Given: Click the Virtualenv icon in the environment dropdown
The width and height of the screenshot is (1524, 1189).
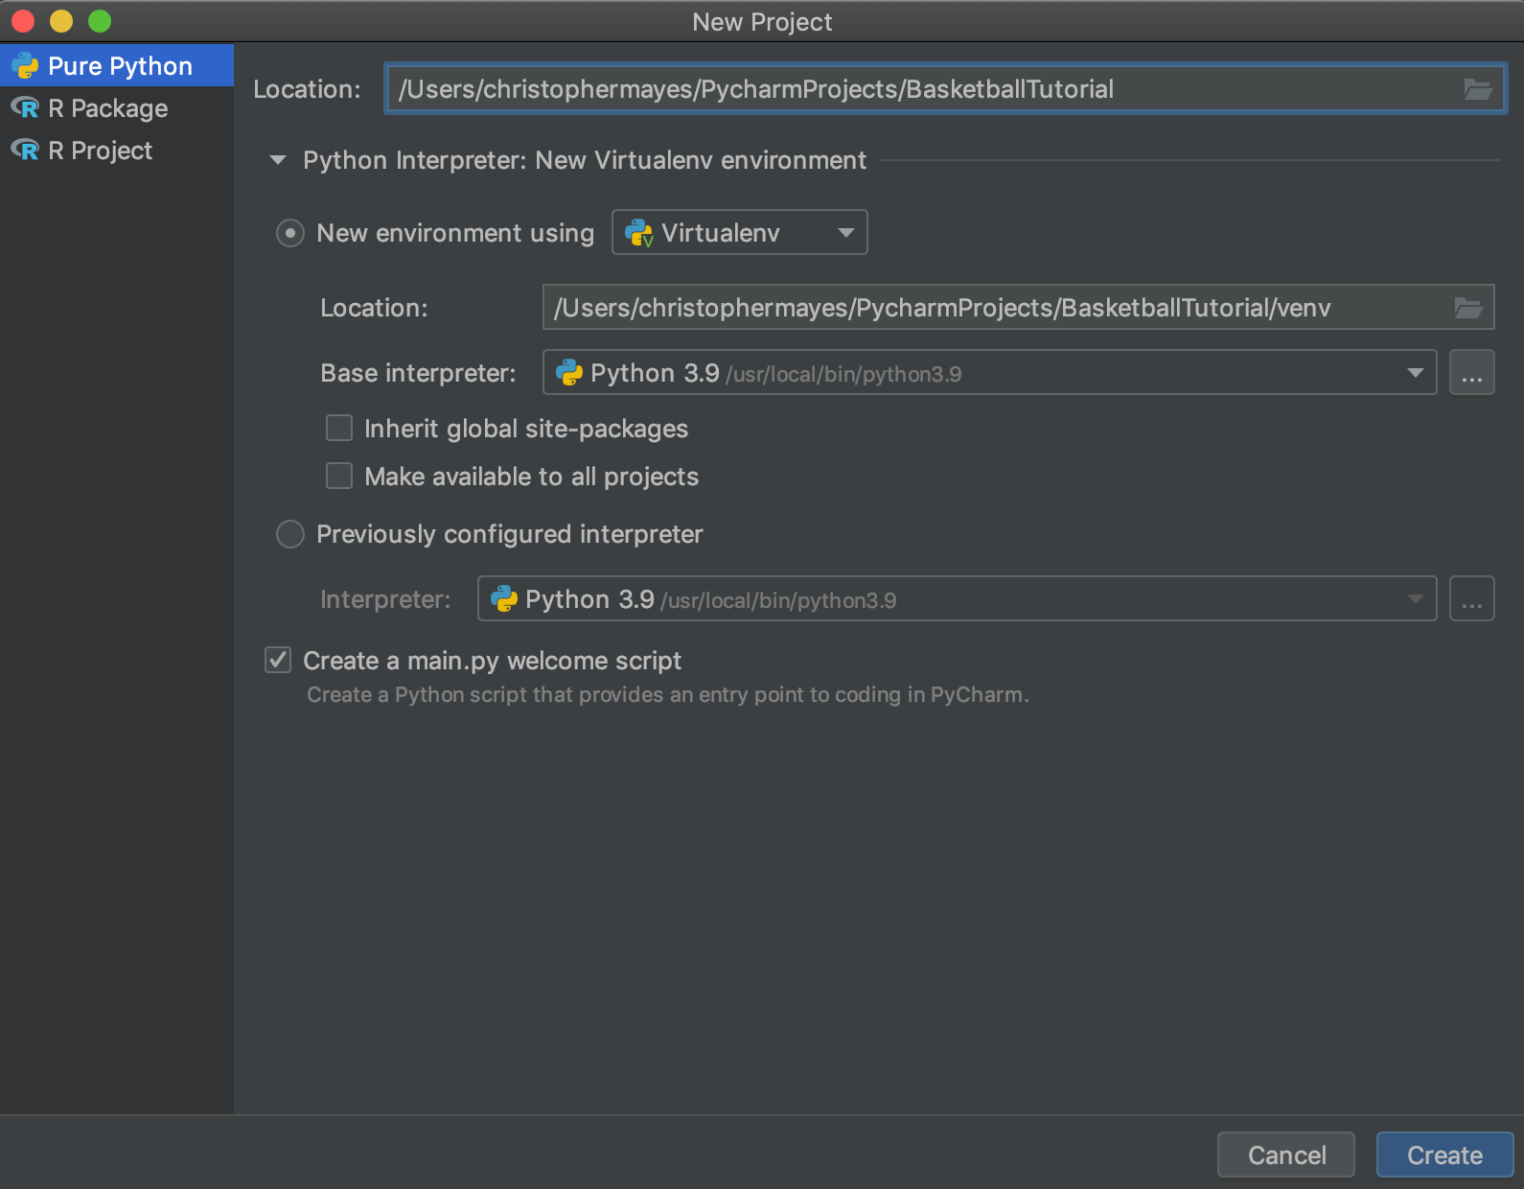Looking at the screenshot, I should point(639,233).
